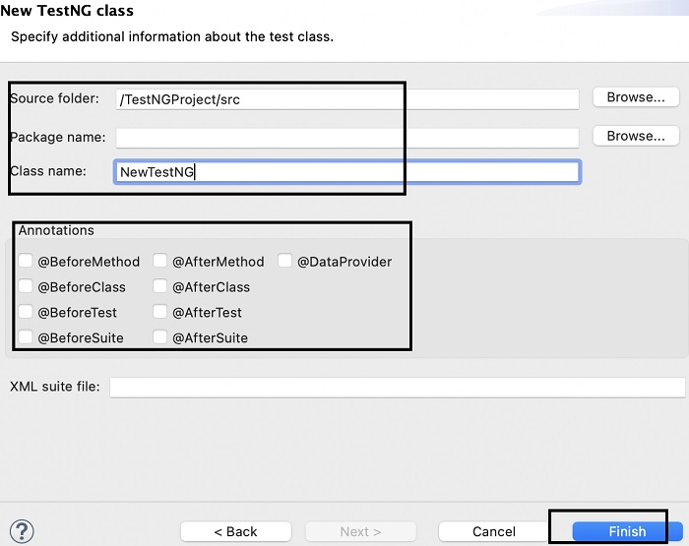The height and width of the screenshot is (546, 689).
Task: Focus the Source folder text field
Action: click(x=346, y=99)
